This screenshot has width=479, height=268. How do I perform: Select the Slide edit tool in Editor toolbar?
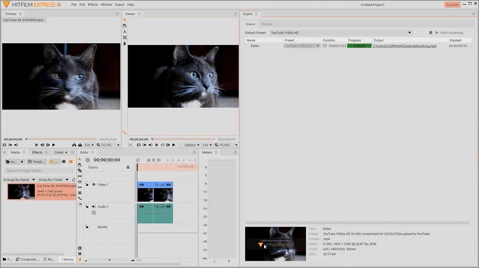[x=80, y=182]
